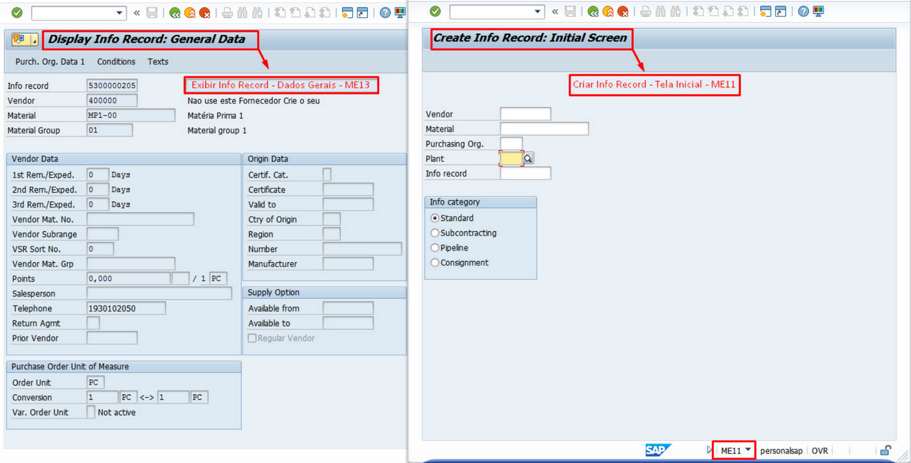Click Generate Shortcut icon in Create Info Record toolbar
The height and width of the screenshot is (463, 911).
coord(781,12)
